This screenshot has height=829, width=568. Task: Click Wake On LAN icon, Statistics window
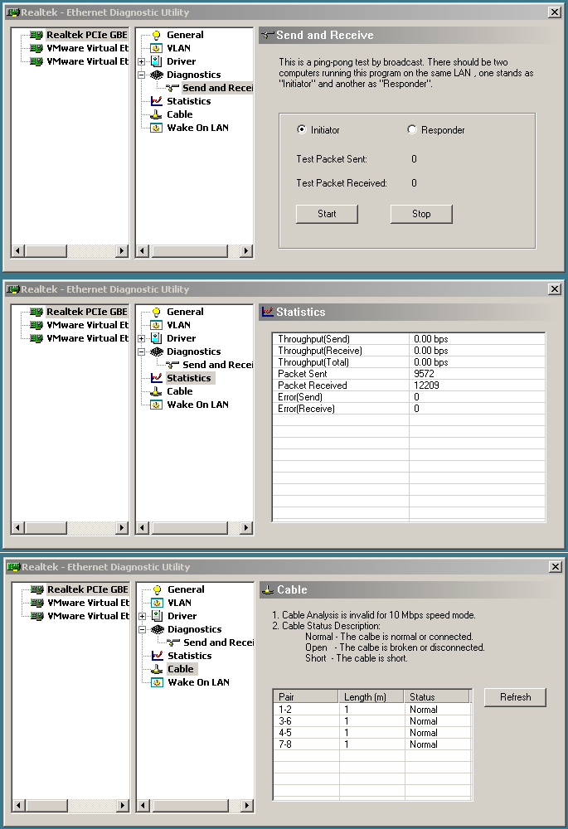pyautogui.click(x=156, y=405)
